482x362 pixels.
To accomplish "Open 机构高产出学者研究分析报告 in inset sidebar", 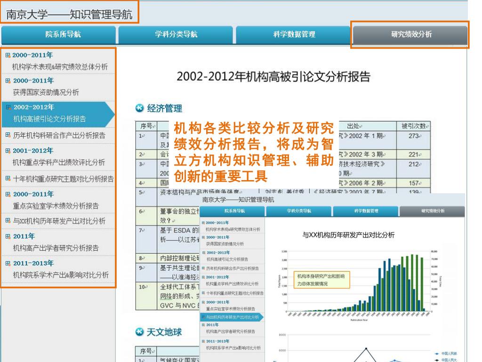I will tap(231, 331).
